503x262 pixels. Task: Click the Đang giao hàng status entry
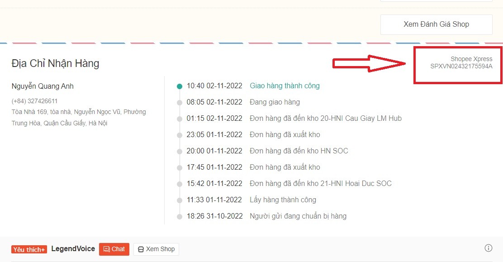(275, 102)
